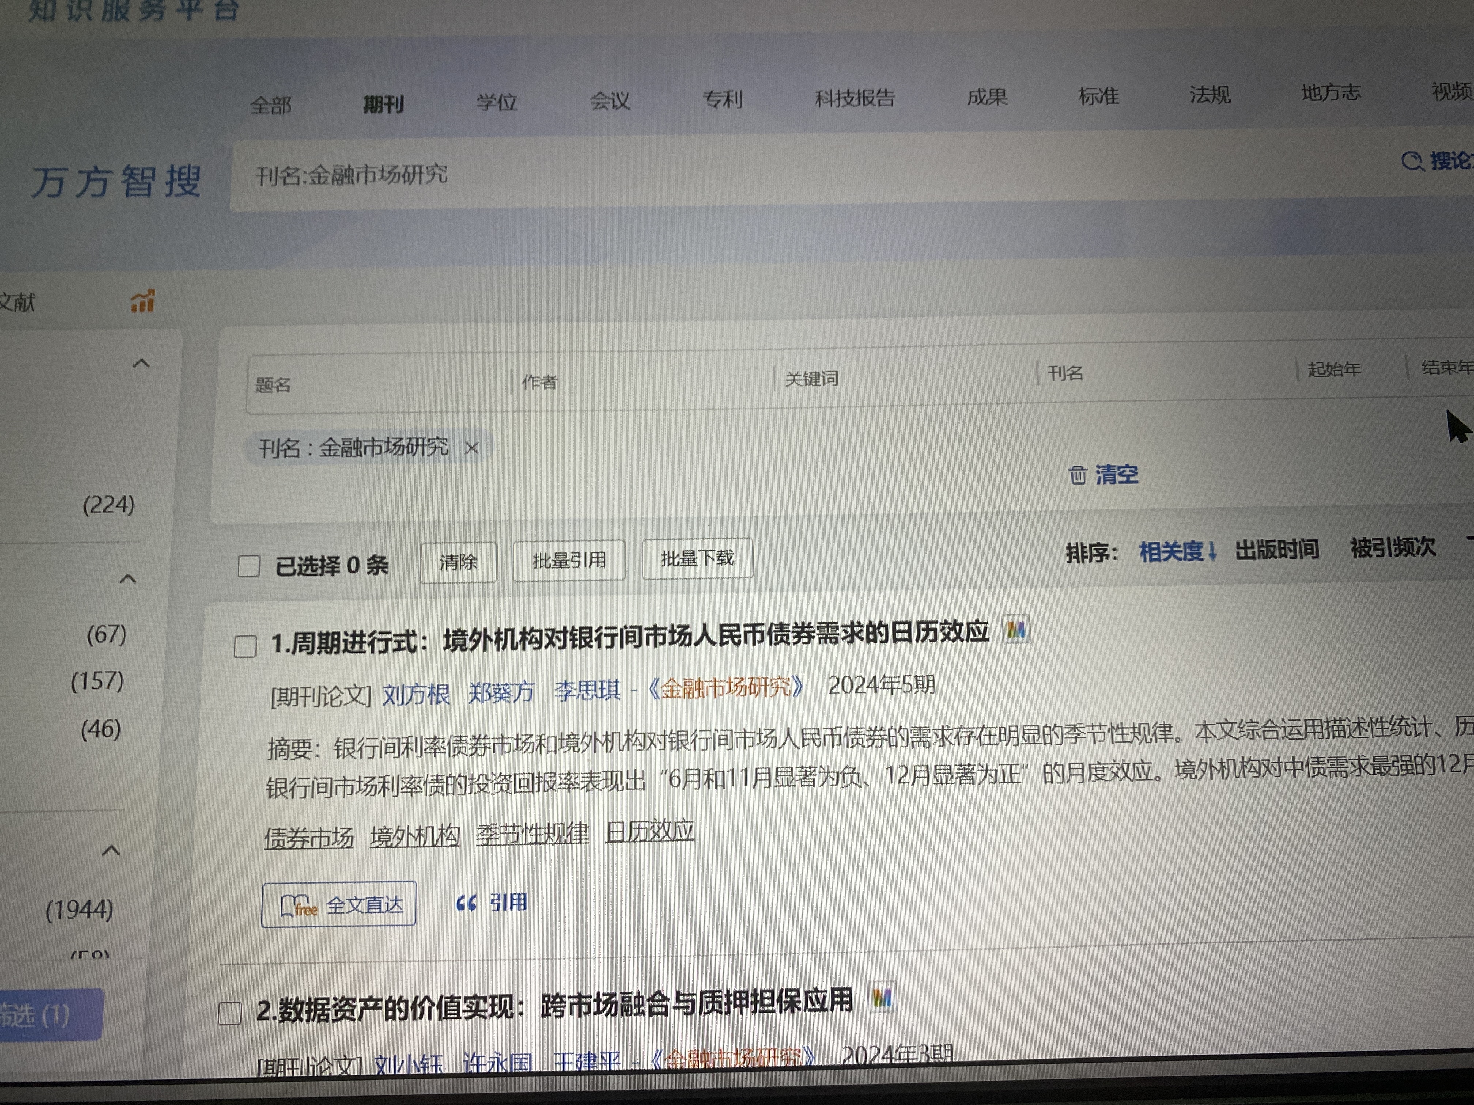Switch to the 学位 tab

click(x=496, y=103)
